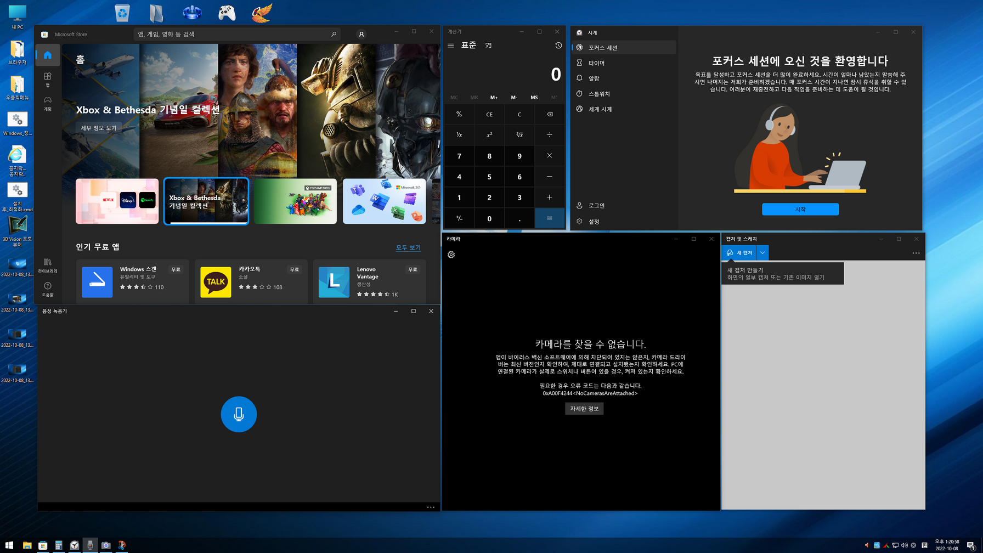Click the blue 시작 button
Screen dimensions: 983x553
coord(800,209)
